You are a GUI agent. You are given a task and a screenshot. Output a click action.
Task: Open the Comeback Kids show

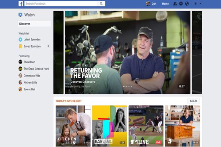coord(32,76)
